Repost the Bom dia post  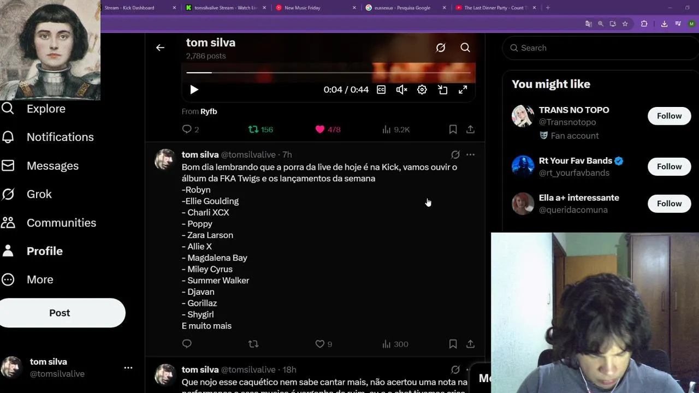coord(253,344)
